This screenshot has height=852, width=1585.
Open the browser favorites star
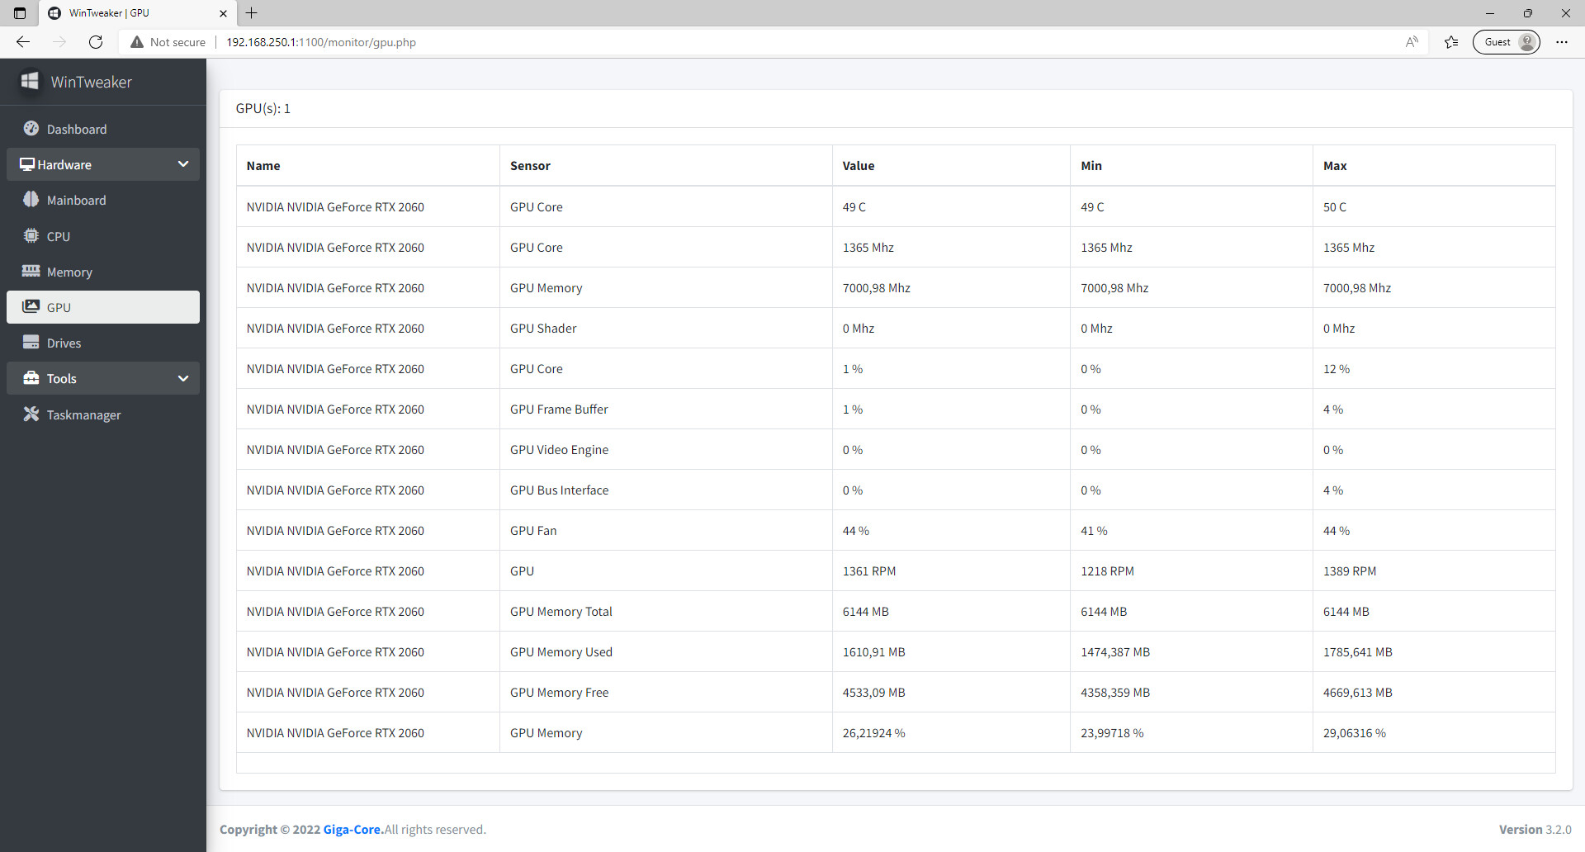coord(1451,41)
